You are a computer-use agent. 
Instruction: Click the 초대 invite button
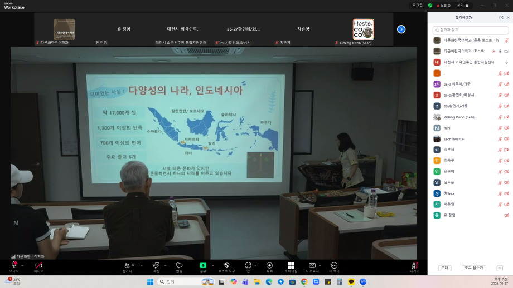444,268
